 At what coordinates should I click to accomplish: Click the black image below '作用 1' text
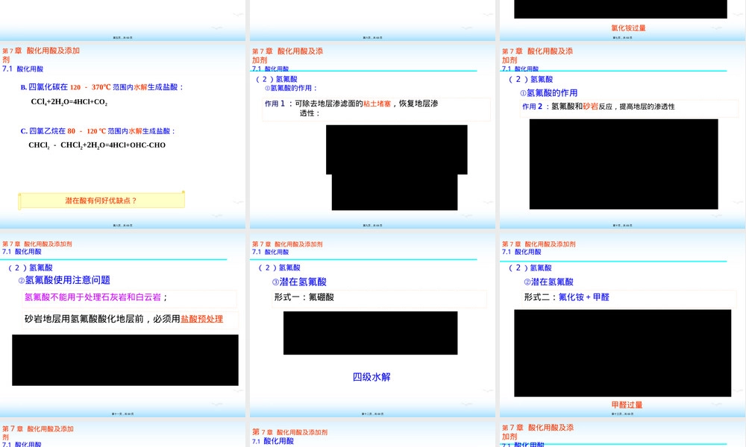click(x=396, y=167)
